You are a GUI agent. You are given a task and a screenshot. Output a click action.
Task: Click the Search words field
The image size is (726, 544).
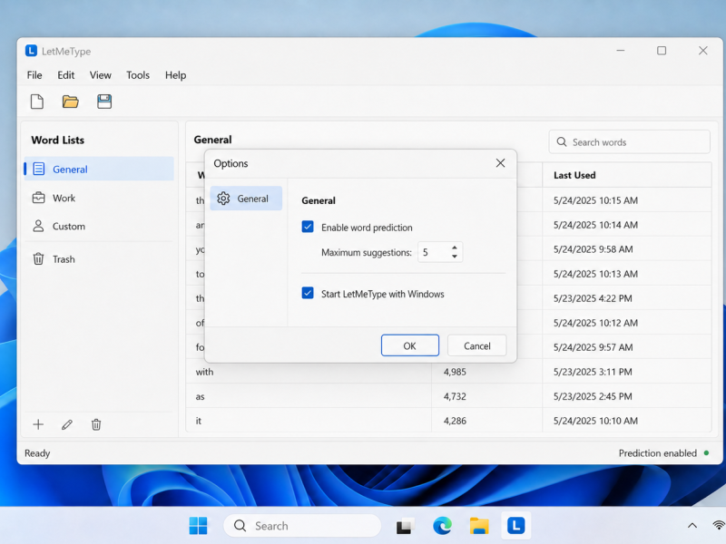[629, 142]
